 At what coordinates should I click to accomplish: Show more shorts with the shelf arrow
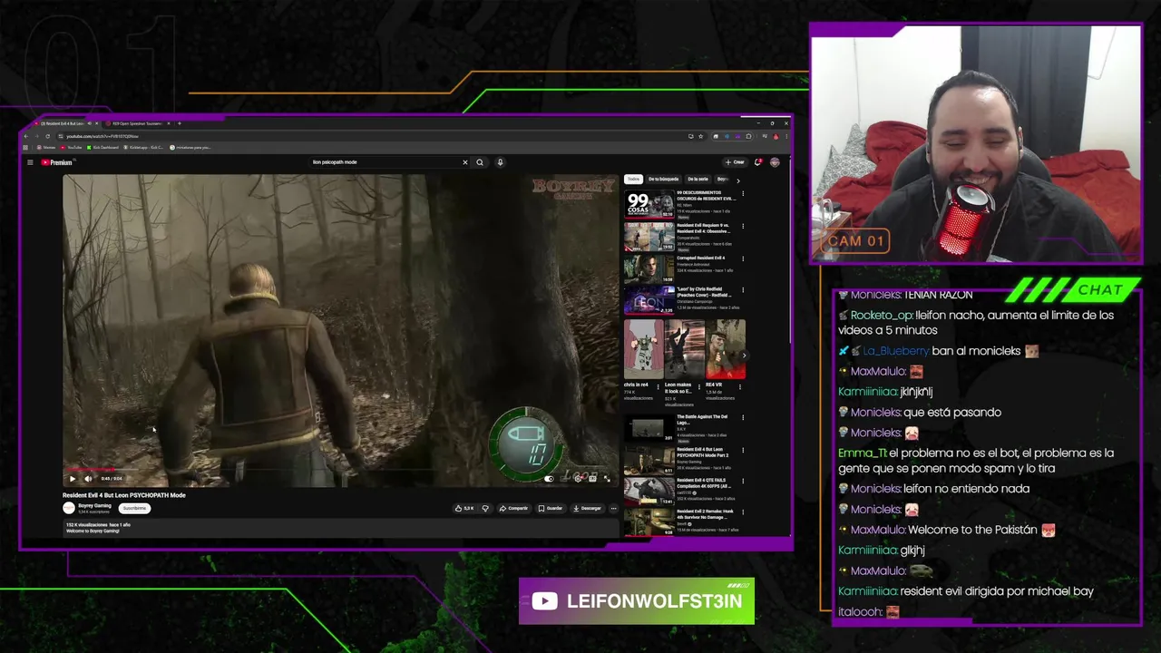click(x=744, y=356)
